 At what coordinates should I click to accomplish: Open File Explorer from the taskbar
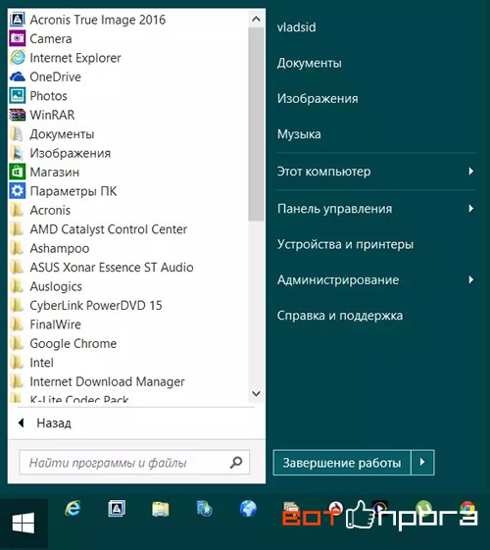[161, 509]
